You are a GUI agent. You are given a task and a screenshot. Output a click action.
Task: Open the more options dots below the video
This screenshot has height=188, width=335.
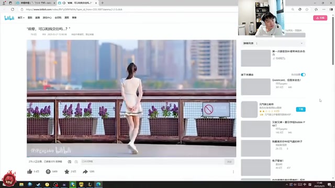point(233,172)
